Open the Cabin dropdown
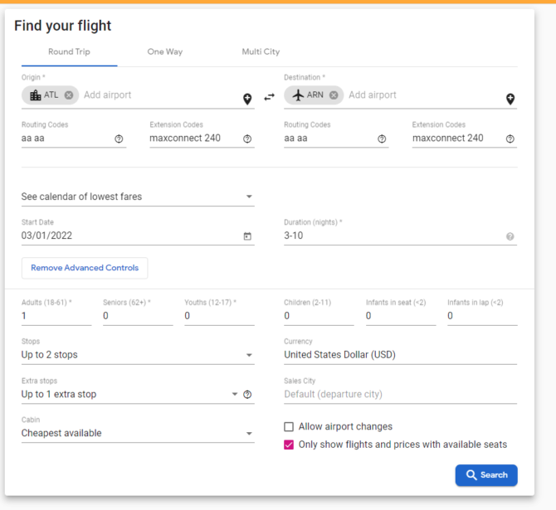Image resolution: width=556 pixels, height=510 pixels. pos(138,433)
